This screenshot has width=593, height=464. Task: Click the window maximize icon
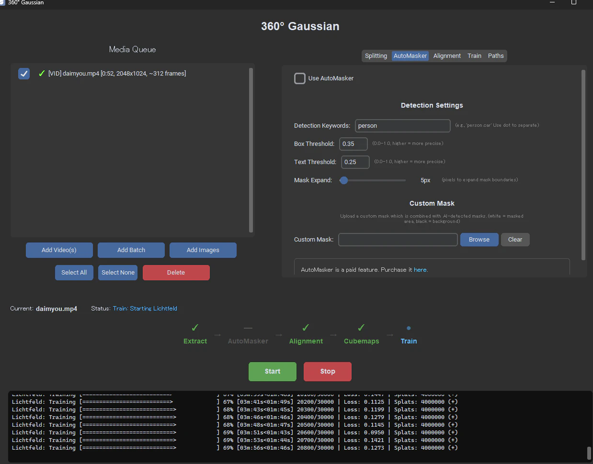click(x=574, y=2)
